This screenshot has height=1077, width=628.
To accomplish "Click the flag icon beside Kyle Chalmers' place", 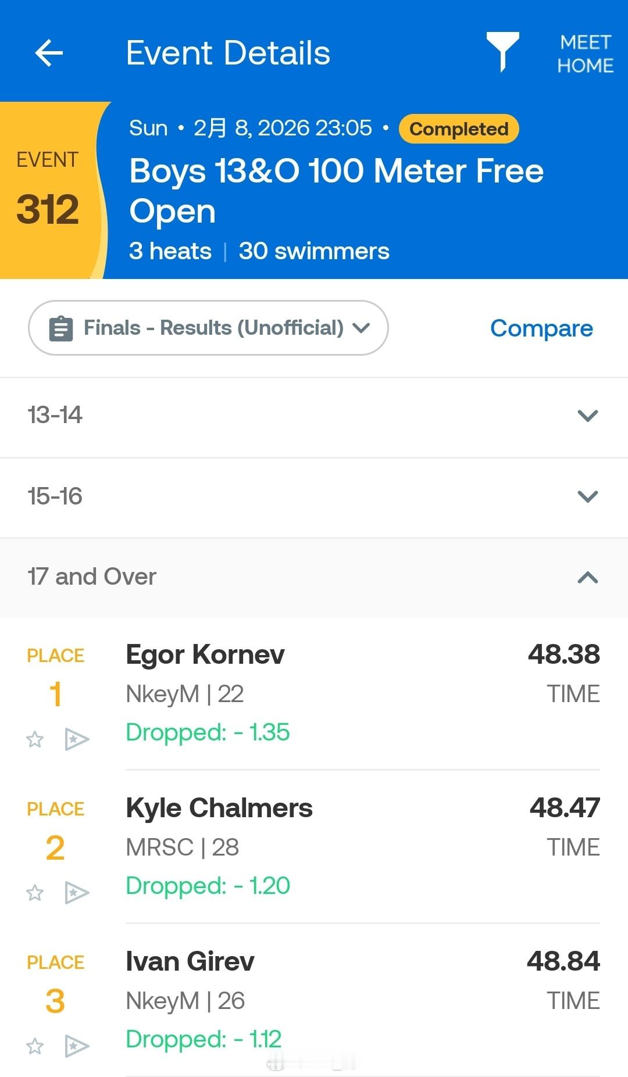I will click(x=76, y=893).
